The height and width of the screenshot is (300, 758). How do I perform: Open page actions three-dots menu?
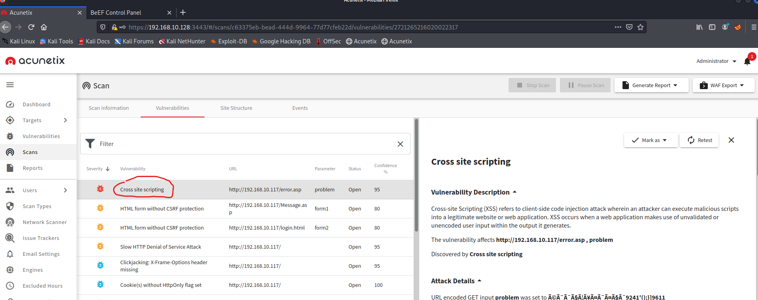click(618, 27)
